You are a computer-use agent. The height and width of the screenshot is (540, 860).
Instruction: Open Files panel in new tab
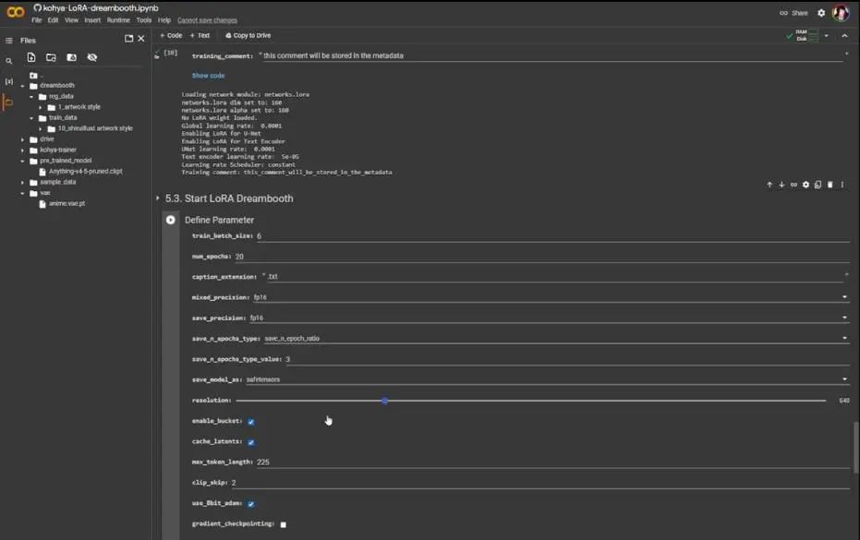click(129, 39)
